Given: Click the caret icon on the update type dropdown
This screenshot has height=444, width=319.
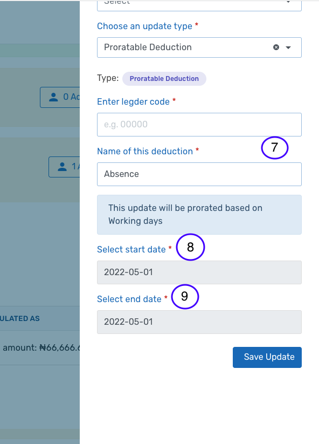Looking at the screenshot, I should 289,47.
